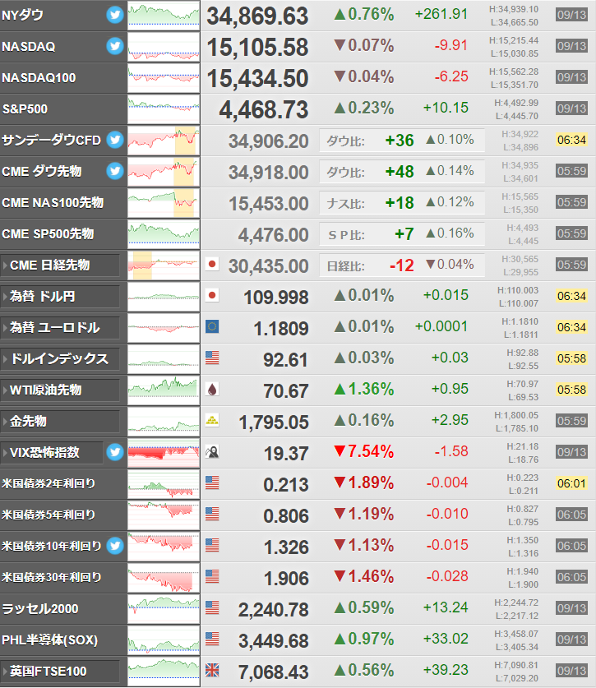Click the 日経比 -12 box
596x688 pixels.
pyautogui.click(x=402, y=266)
